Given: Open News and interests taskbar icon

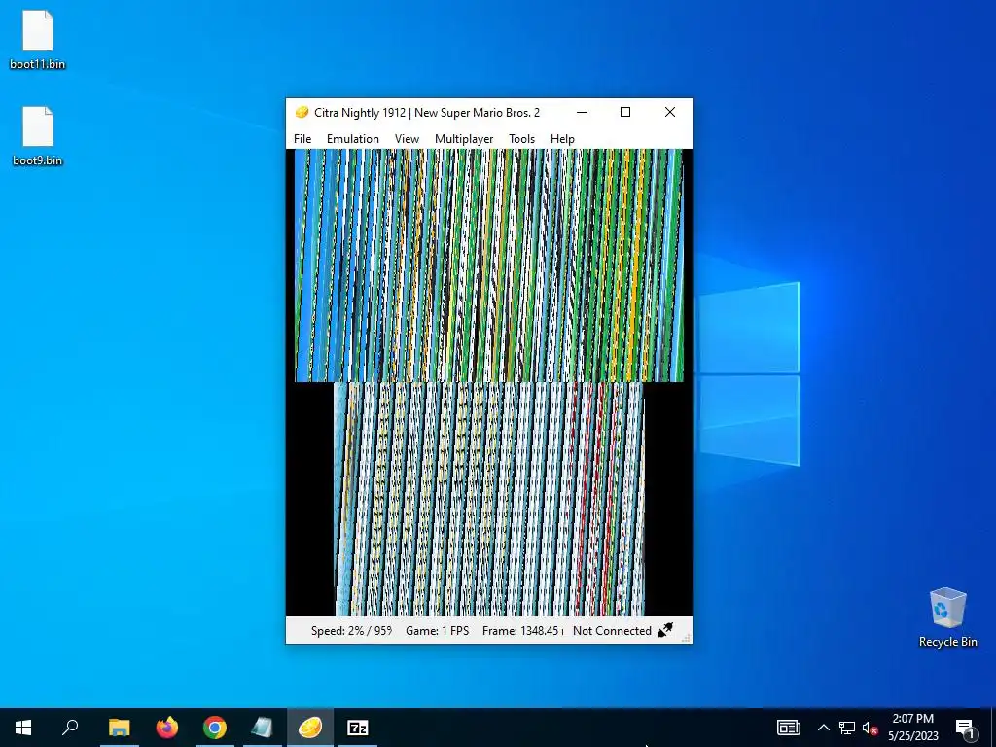Looking at the screenshot, I should 788,728.
